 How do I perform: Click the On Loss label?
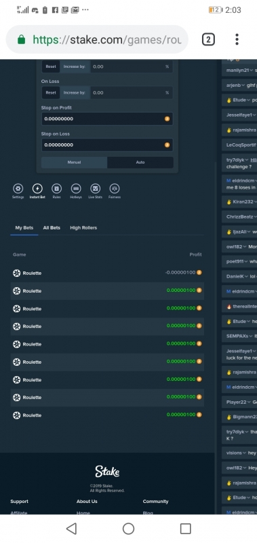tap(50, 81)
